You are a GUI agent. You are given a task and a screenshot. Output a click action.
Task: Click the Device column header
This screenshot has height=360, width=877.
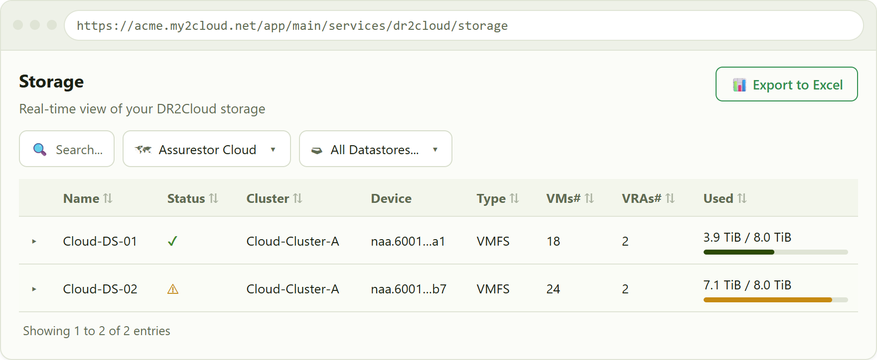click(x=391, y=198)
